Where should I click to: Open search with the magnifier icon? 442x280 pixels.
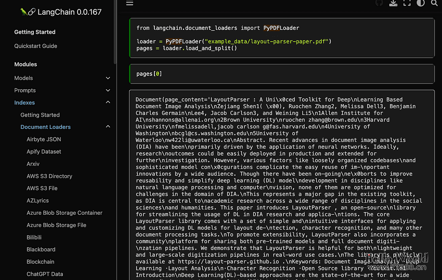coord(434,3)
